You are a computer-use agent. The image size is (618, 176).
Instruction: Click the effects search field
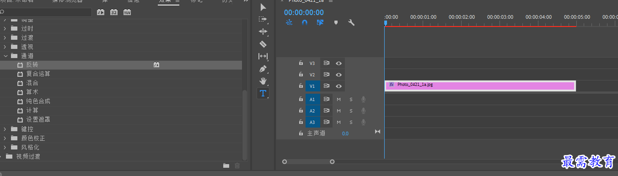pos(46,12)
